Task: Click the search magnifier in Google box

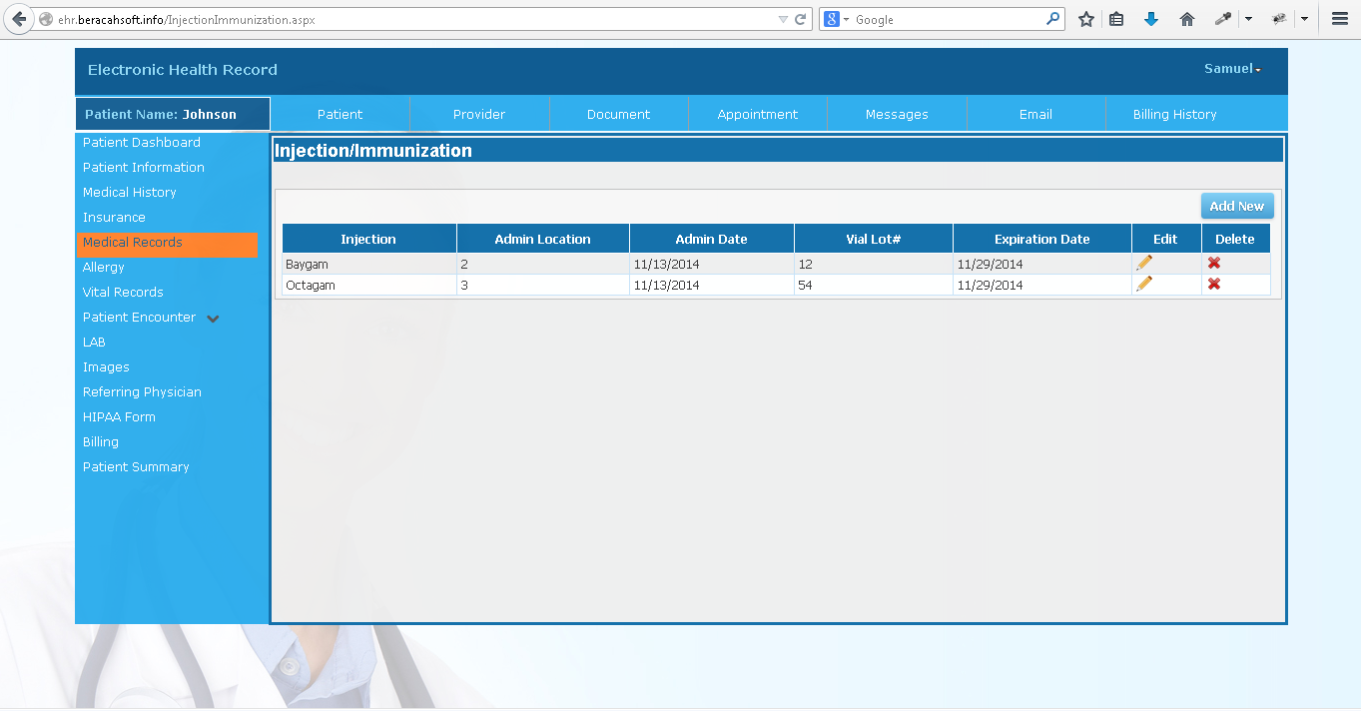Action: 1053,19
